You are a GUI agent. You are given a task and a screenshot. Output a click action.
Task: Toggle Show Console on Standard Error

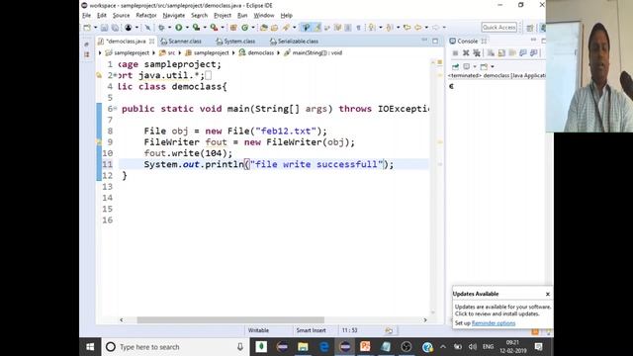(x=534, y=52)
